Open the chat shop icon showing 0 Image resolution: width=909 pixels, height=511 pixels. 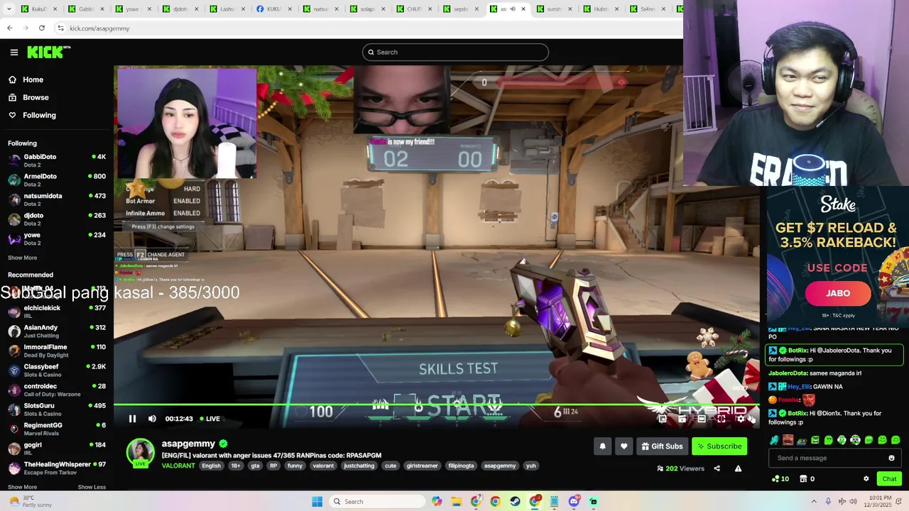[807, 479]
